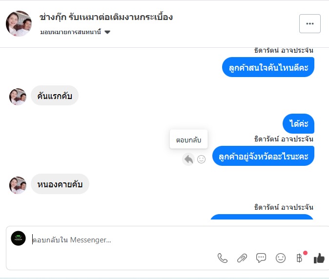
Task: Select the message 'คันแรกคับ'
Action: [x=55, y=96]
